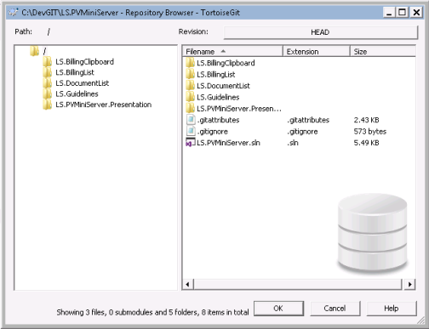Select the .gitignore file name
Viewport: 429px width, 329px height.
[213, 132]
